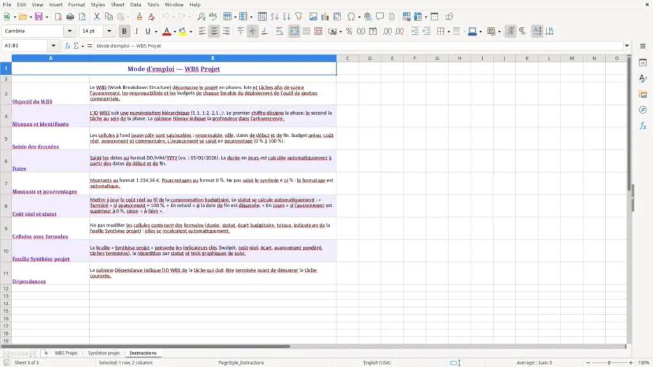Screen dimensions: 653x367
Task: Open underline style dropdown arrow
Action: point(156,32)
